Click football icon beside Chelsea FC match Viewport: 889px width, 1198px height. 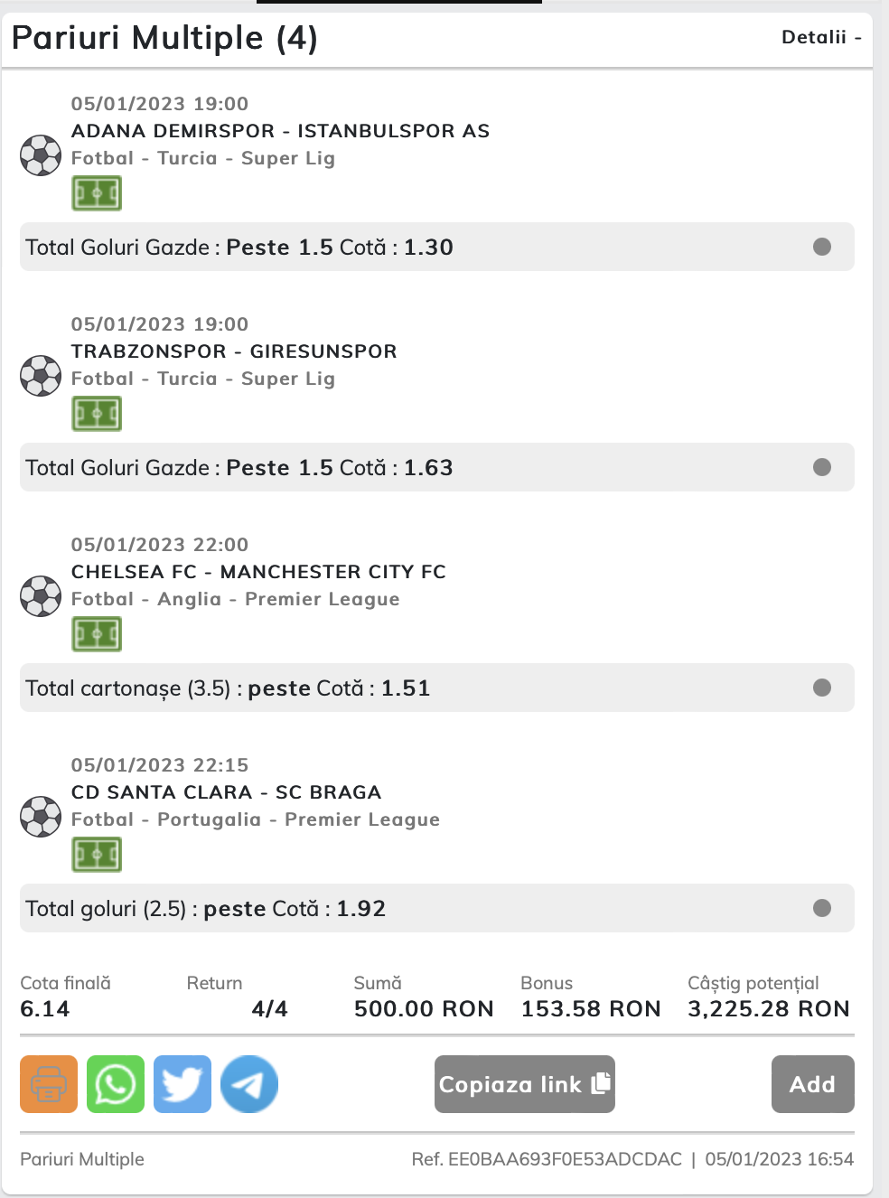[x=41, y=596]
